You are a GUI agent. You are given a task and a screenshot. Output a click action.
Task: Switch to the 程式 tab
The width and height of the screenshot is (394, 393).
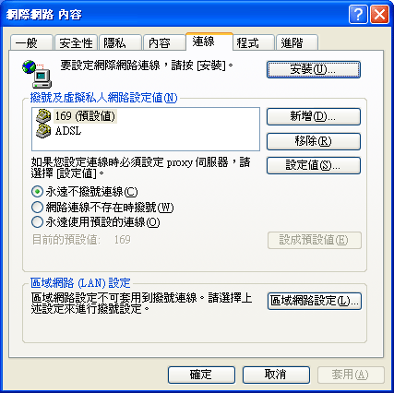(253, 42)
